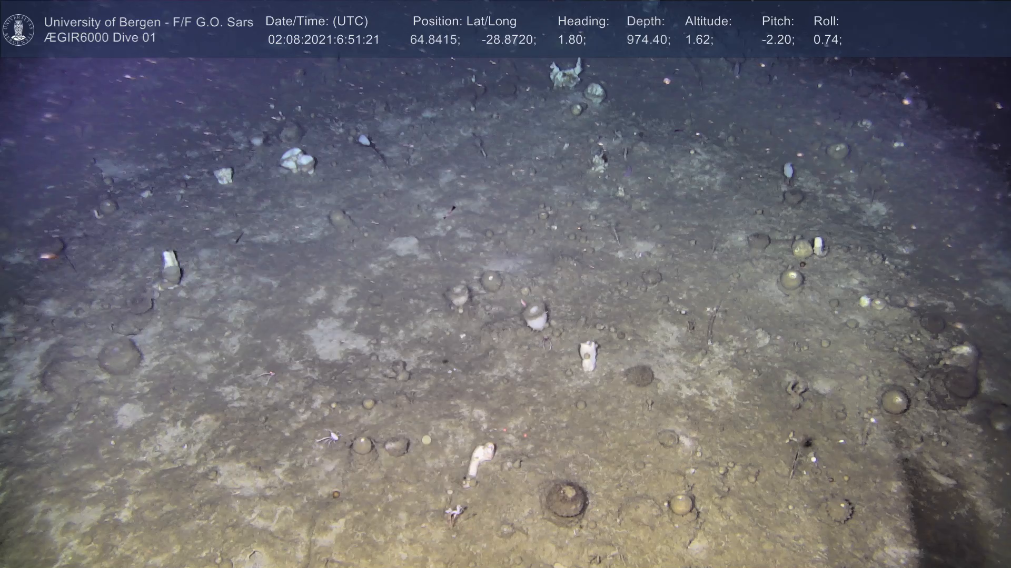The width and height of the screenshot is (1011, 568).
Task: Click the 'Pitch:' label
Action: 778,22
